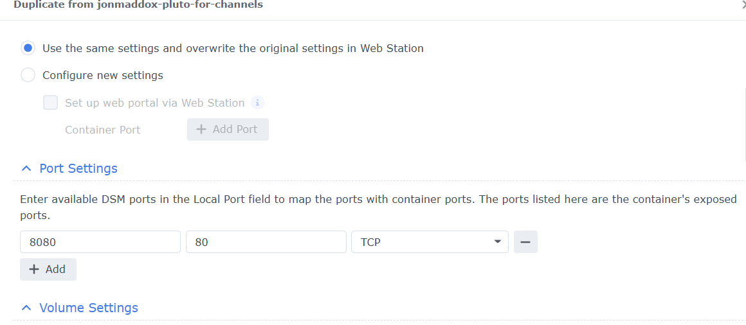746x325 pixels.
Task: Focus the container port field showing 80
Action: (266, 242)
